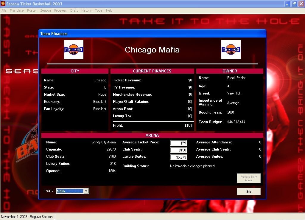Expand the Team dropdown arrow

(86, 191)
